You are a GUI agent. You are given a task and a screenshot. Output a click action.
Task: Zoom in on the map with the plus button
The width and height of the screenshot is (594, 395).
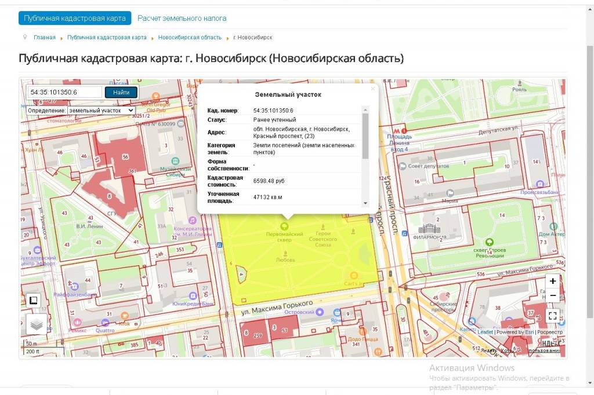tap(553, 281)
